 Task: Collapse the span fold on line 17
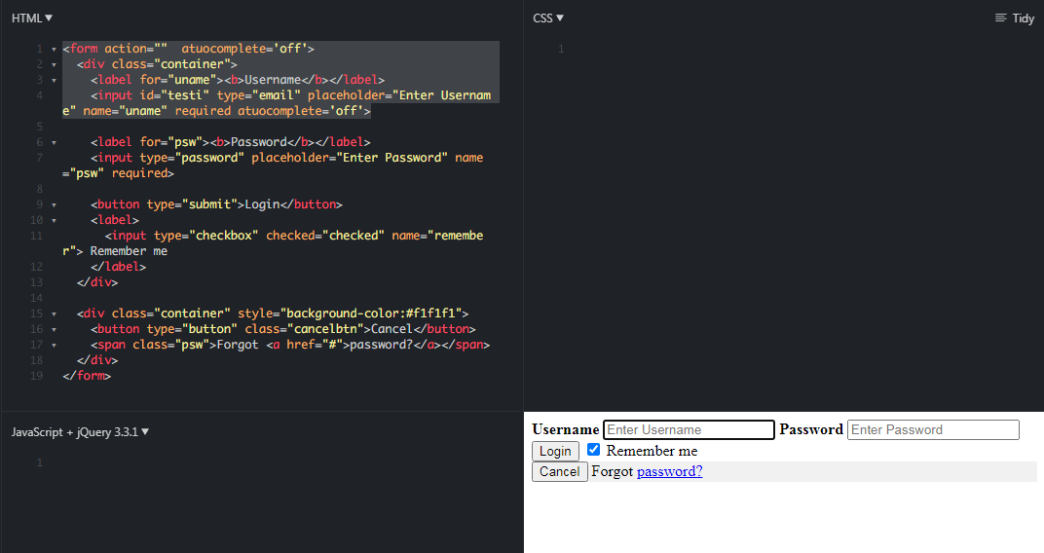pos(54,346)
